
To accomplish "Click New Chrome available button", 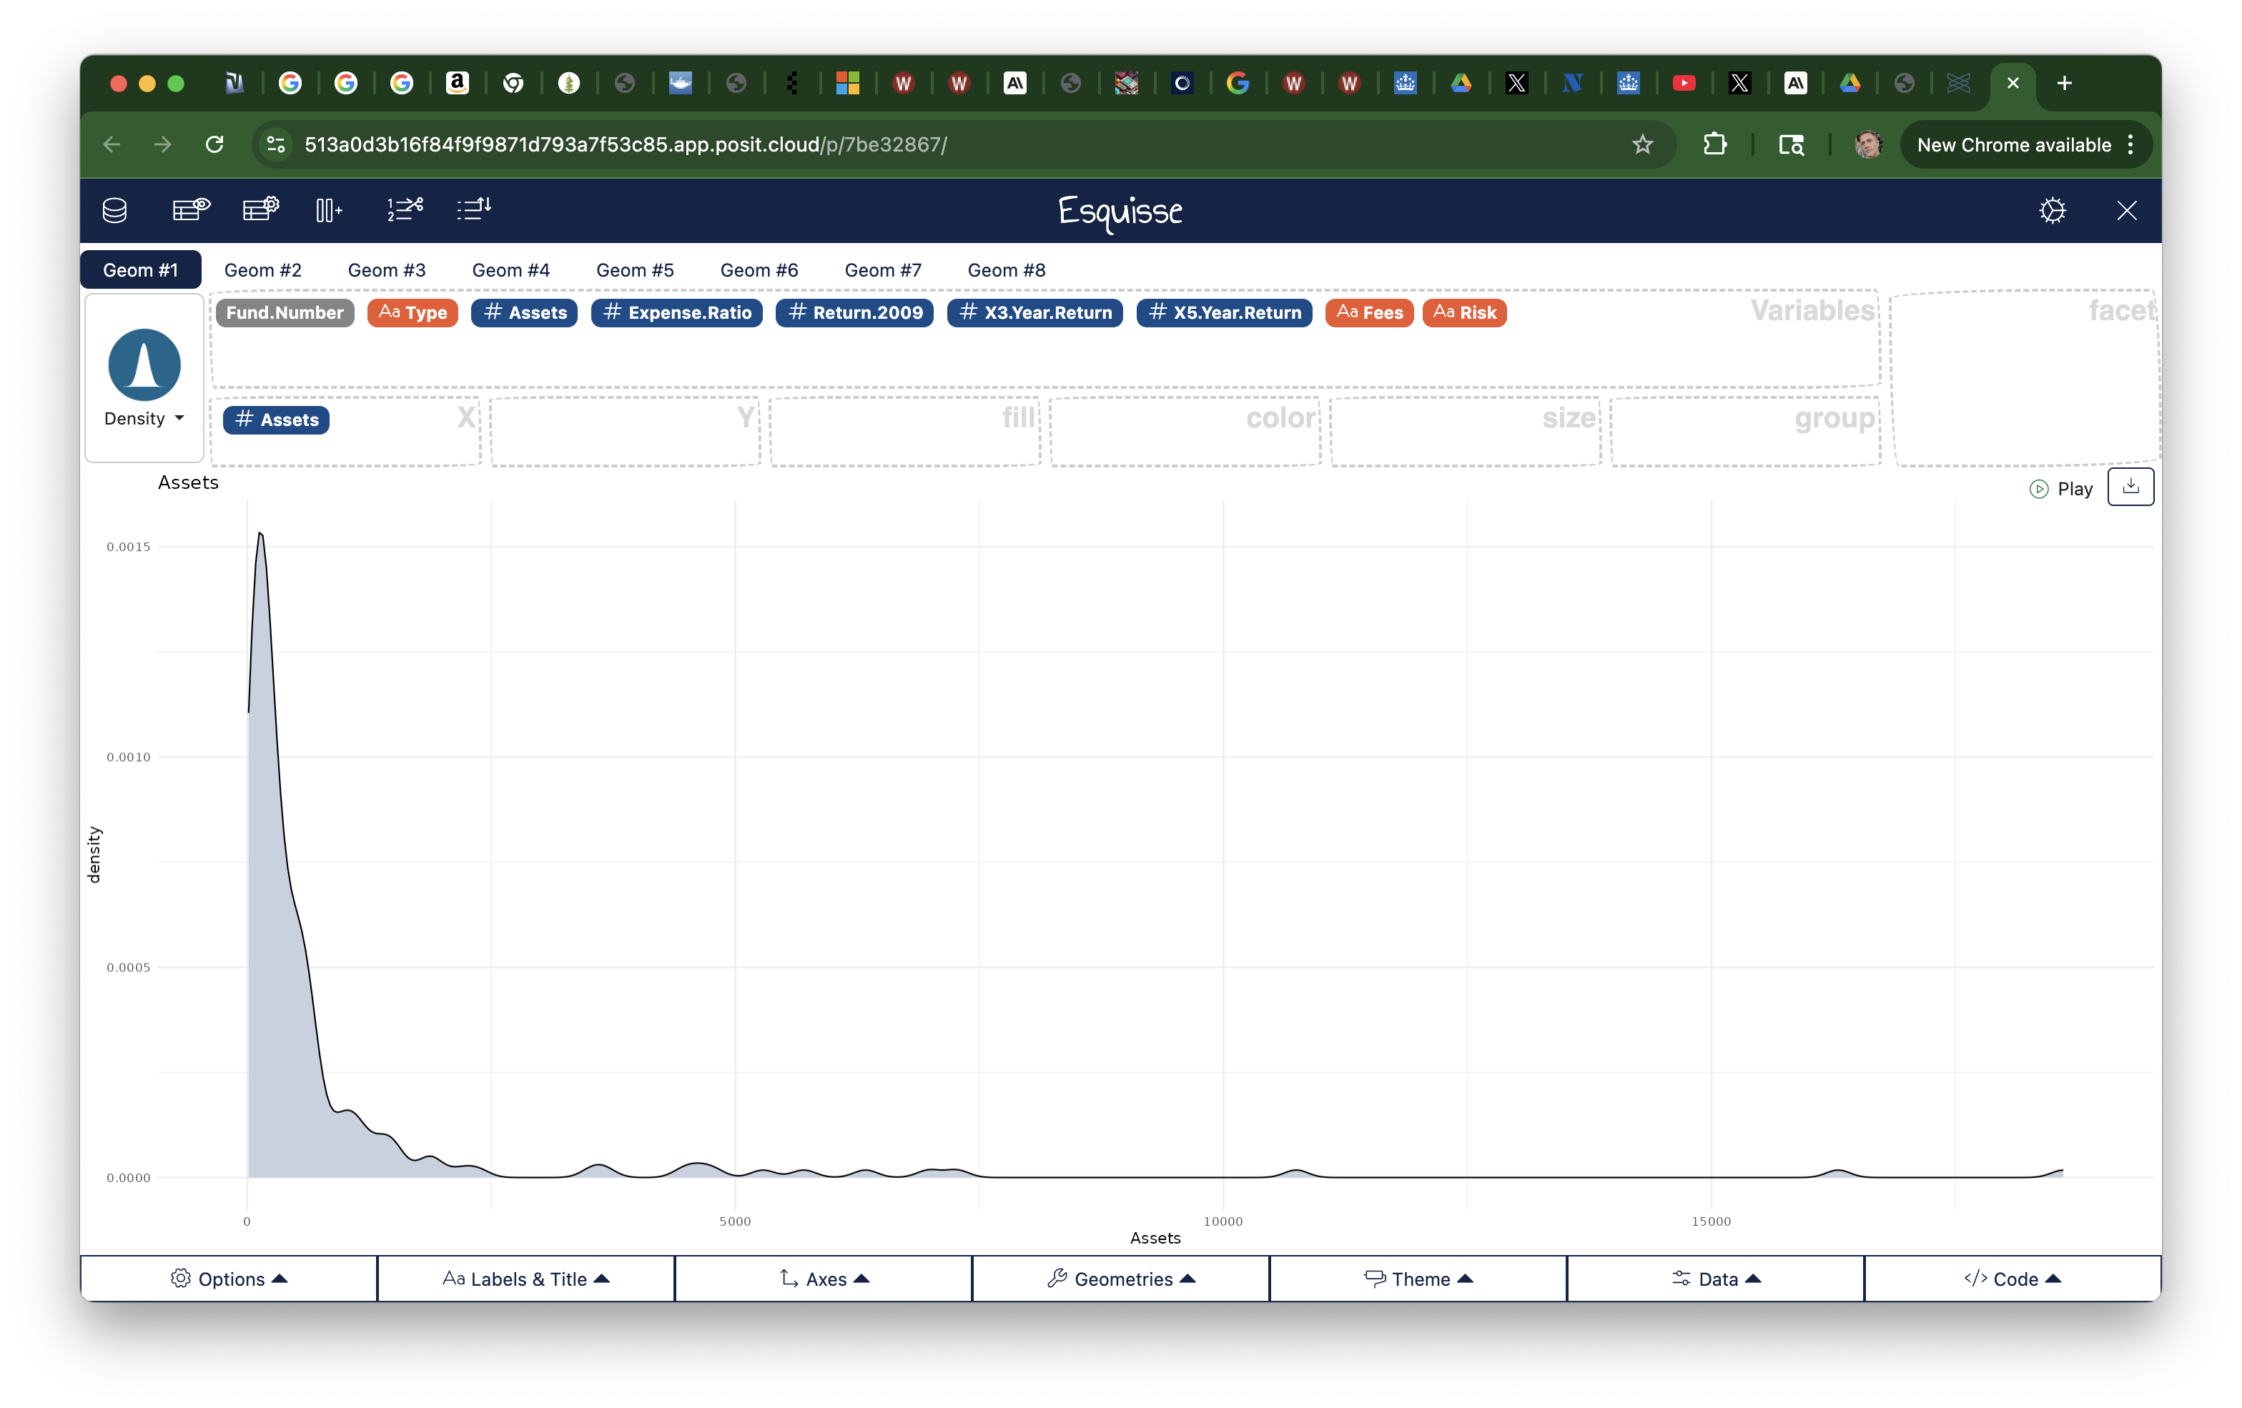I will (x=2014, y=145).
